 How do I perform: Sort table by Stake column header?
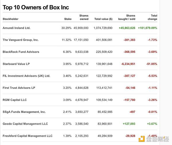pos(68,19)
